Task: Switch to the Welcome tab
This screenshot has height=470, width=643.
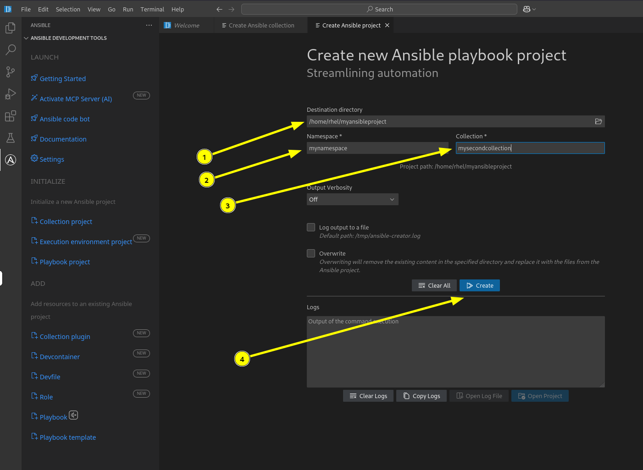Action: [x=187, y=25]
